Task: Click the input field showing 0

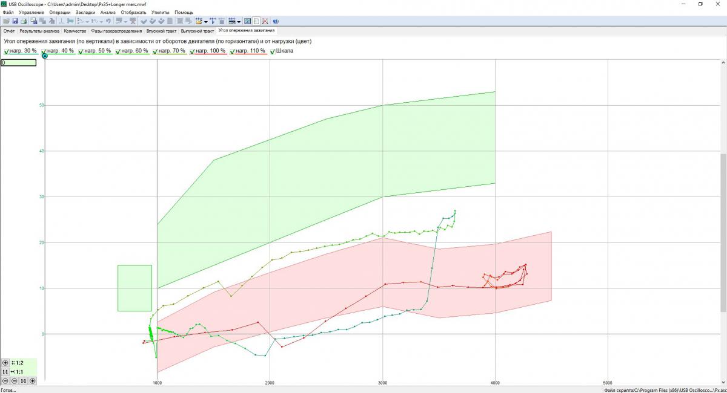Action: pyautogui.click(x=18, y=62)
